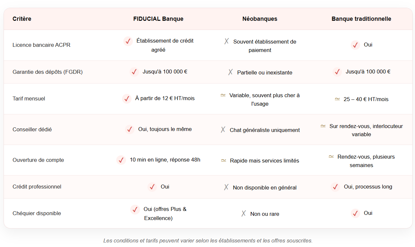The height and width of the screenshot is (247, 415).
Task: Click the Banque traditionnelle column header
Action: 361,19
